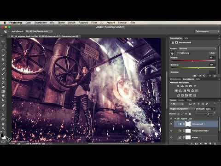Switch to the Kanäle tab
221x166 pixels.
[181, 100]
